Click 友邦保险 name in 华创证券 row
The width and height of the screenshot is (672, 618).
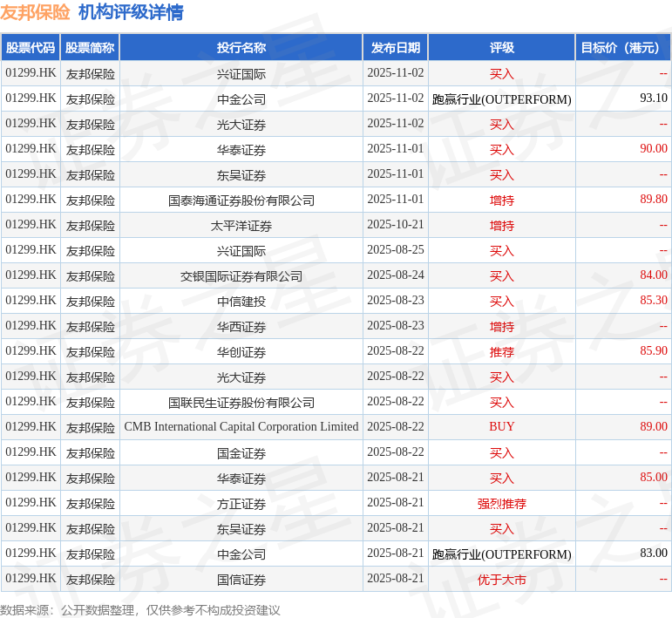coord(90,352)
